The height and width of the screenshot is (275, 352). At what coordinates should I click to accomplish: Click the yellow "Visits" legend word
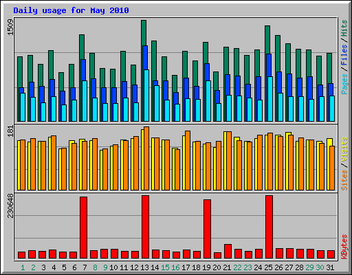[x=344, y=149]
